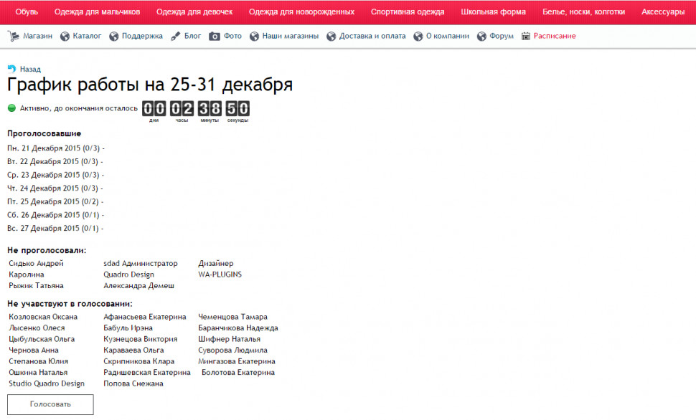Click the Studio Quadro Design entry
Image resolution: width=696 pixels, height=420 pixels.
pos(47,383)
